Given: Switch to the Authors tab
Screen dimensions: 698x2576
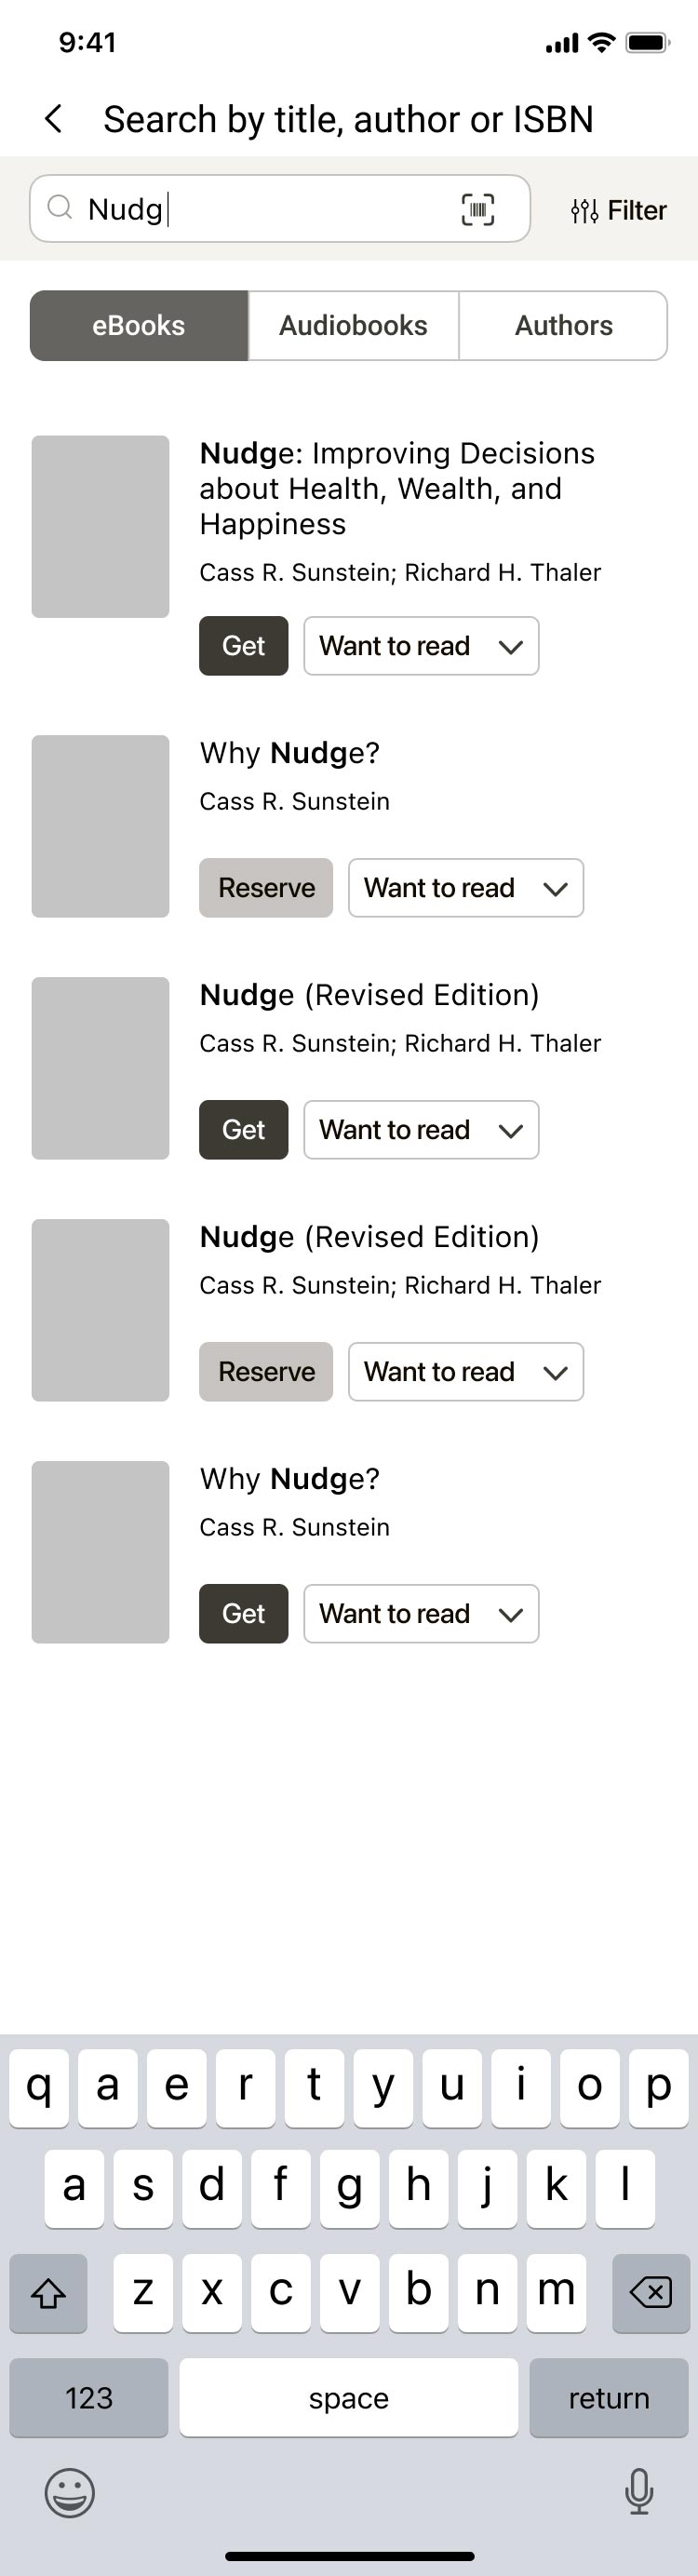Looking at the screenshot, I should point(563,326).
